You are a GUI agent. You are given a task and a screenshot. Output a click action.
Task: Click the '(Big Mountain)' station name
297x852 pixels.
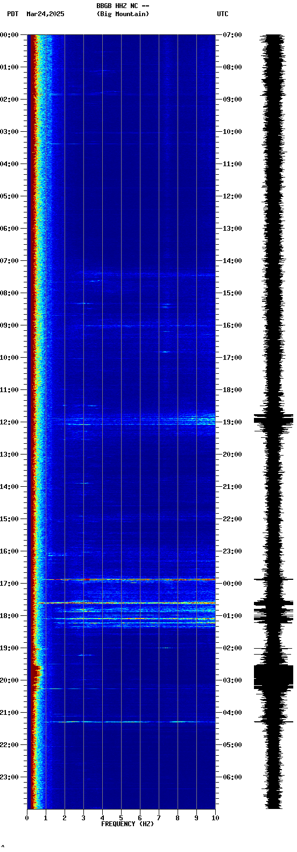pyautogui.click(x=123, y=14)
